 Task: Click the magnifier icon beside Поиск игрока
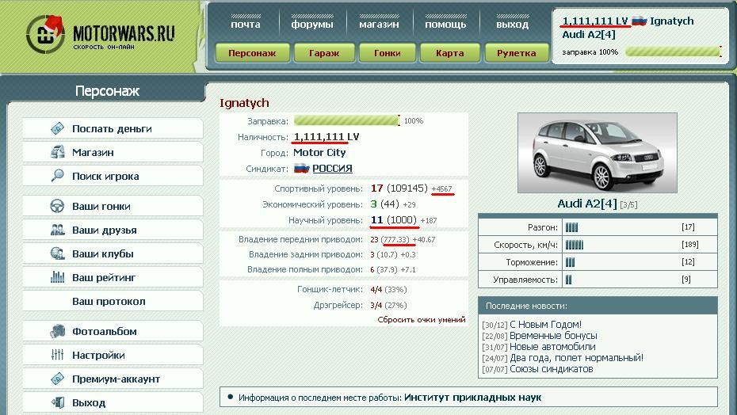(x=57, y=176)
